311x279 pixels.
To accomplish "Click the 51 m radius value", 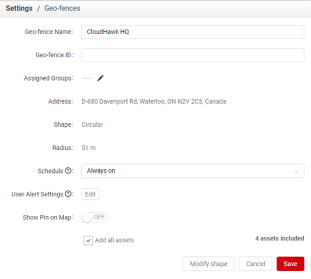I will click(89, 148).
